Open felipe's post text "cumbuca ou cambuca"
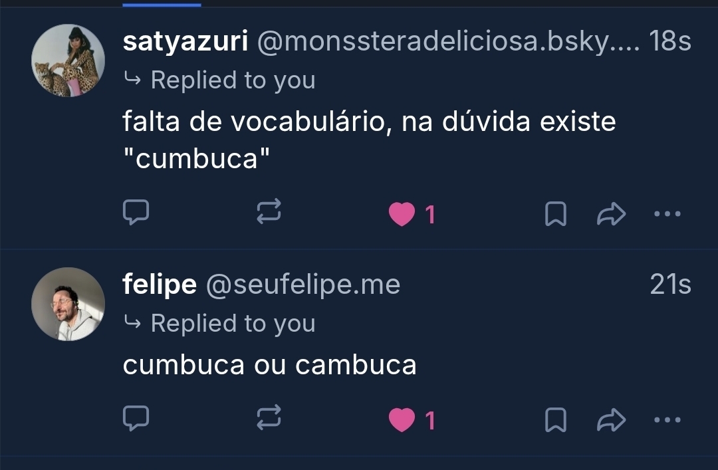The image size is (718, 470). coord(269,365)
